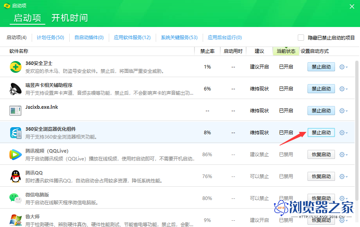Open gear settings dropdown for 360安全卫士
360x227 pixels.
click(343, 67)
